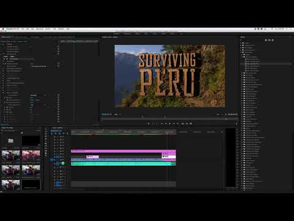The height and width of the screenshot is (221, 294).
Task: Open the Apple menu
Action: coord(3,29)
